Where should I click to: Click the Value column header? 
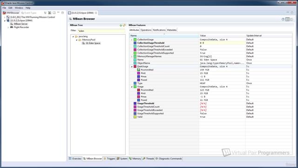tap(222, 35)
